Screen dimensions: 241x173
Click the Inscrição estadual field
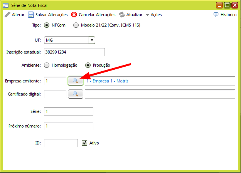pyautogui.click(x=74, y=52)
